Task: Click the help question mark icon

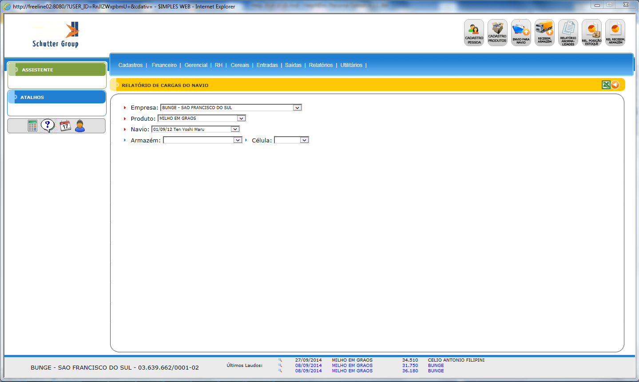Action: (48, 126)
